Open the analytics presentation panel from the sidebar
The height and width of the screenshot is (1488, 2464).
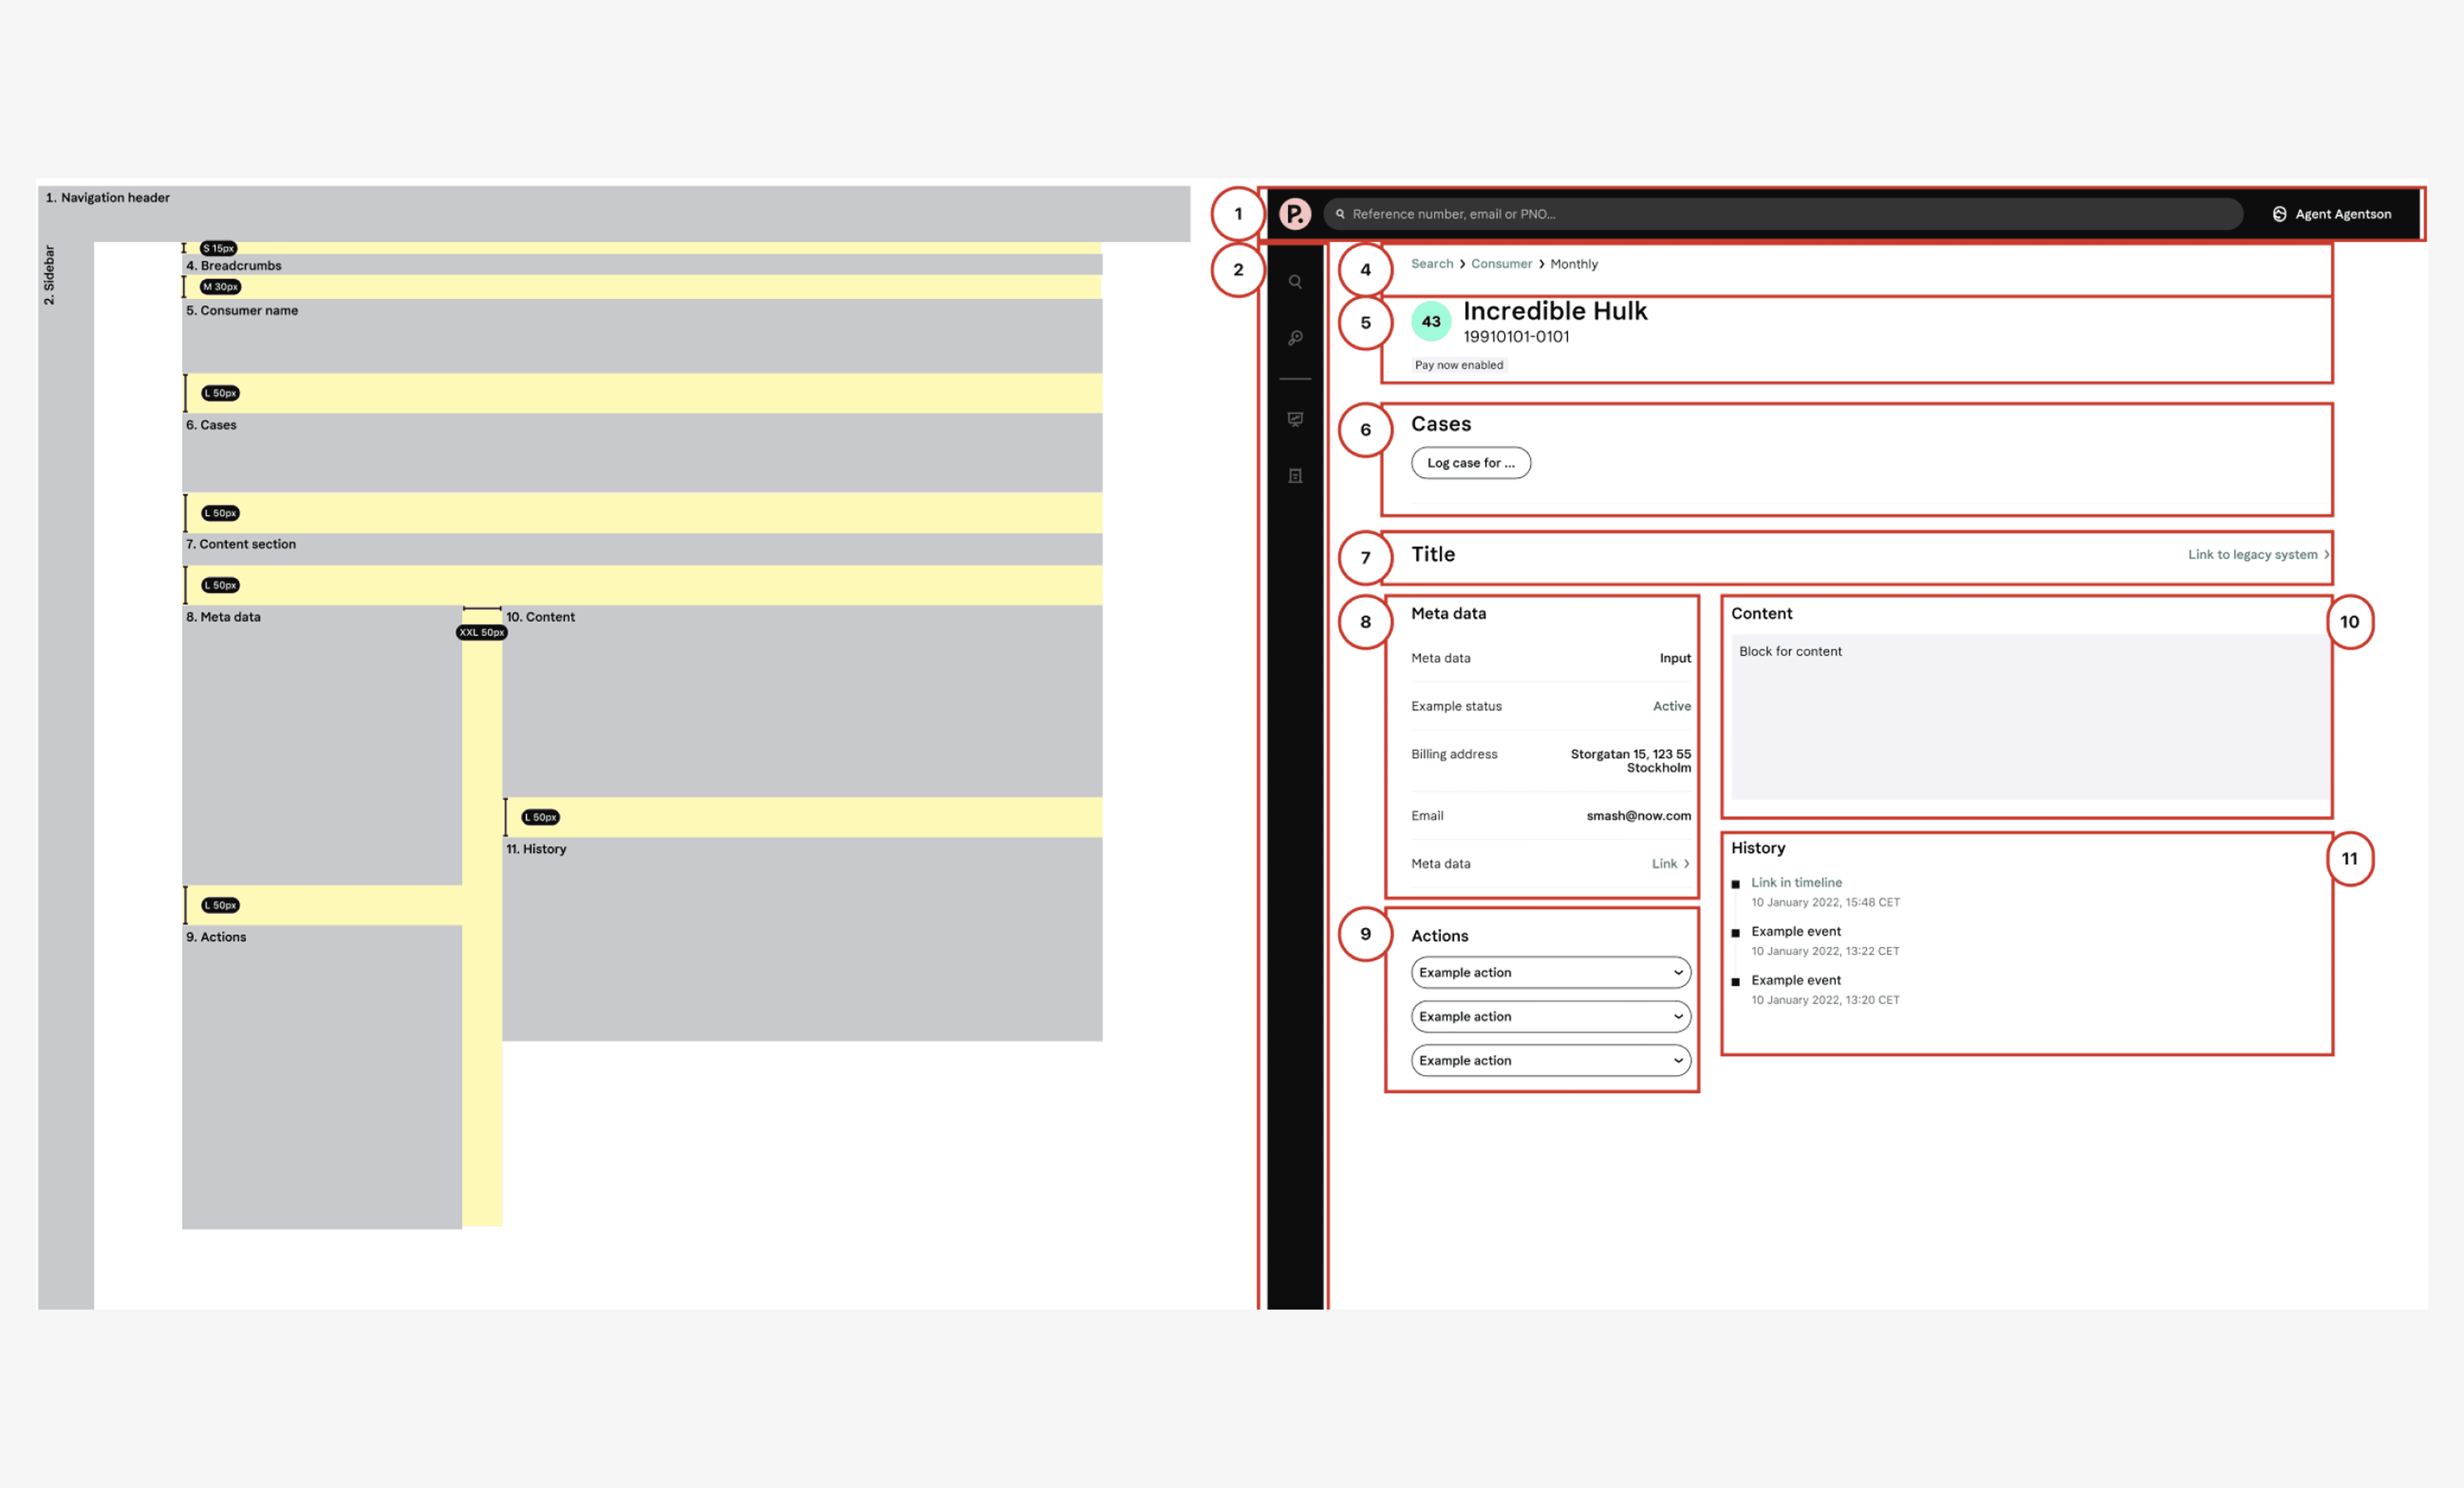pos(1295,419)
